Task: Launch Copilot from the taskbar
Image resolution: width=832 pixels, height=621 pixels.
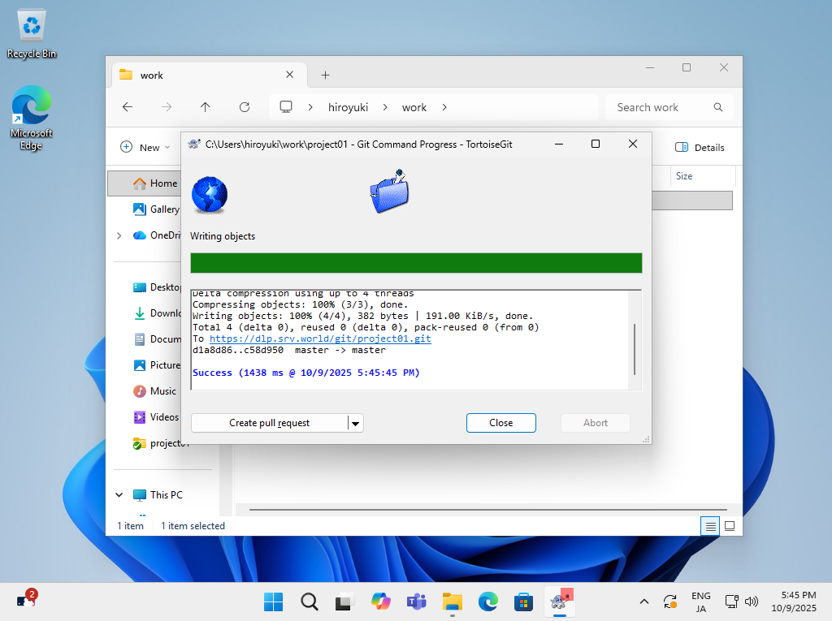Action: click(x=380, y=602)
